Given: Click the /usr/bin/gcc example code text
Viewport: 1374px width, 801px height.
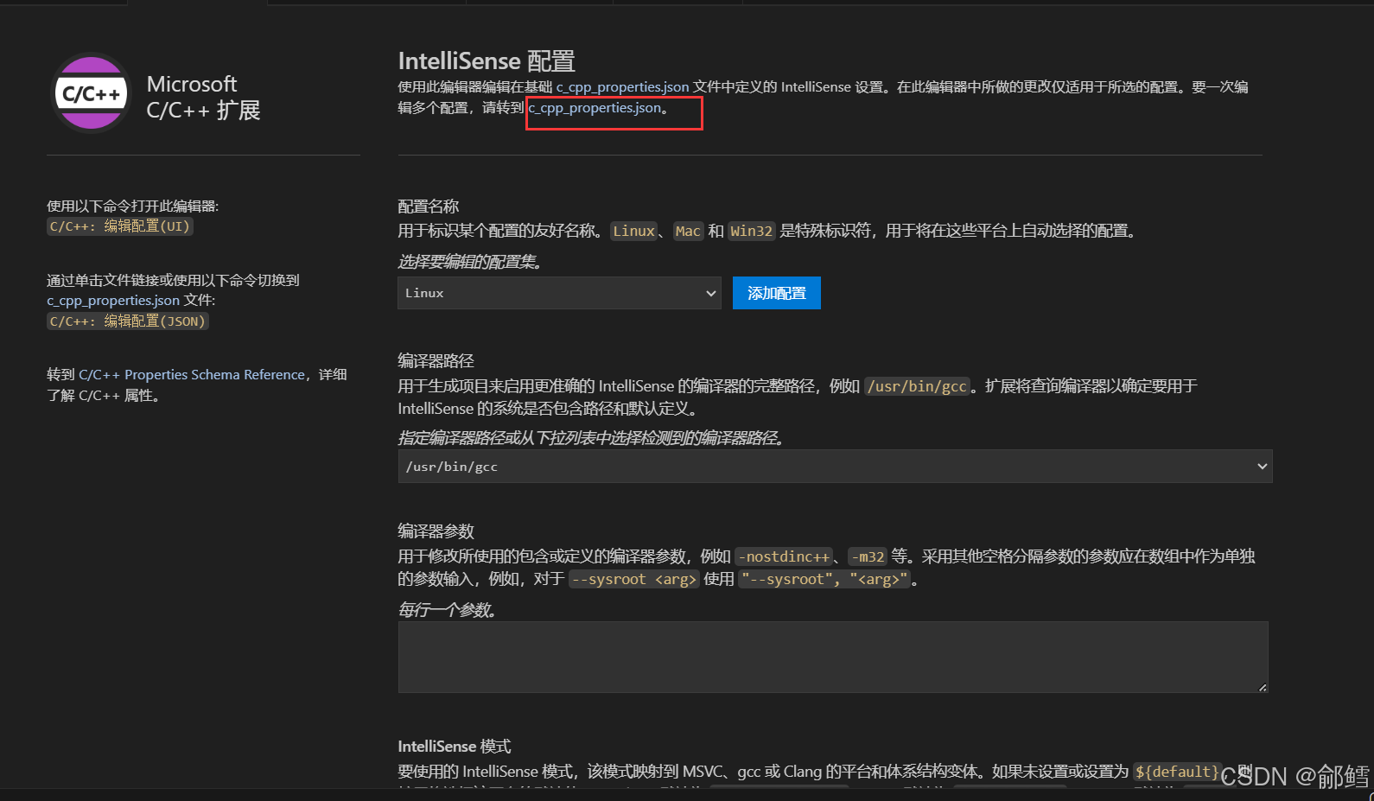Looking at the screenshot, I should coord(917,386).
